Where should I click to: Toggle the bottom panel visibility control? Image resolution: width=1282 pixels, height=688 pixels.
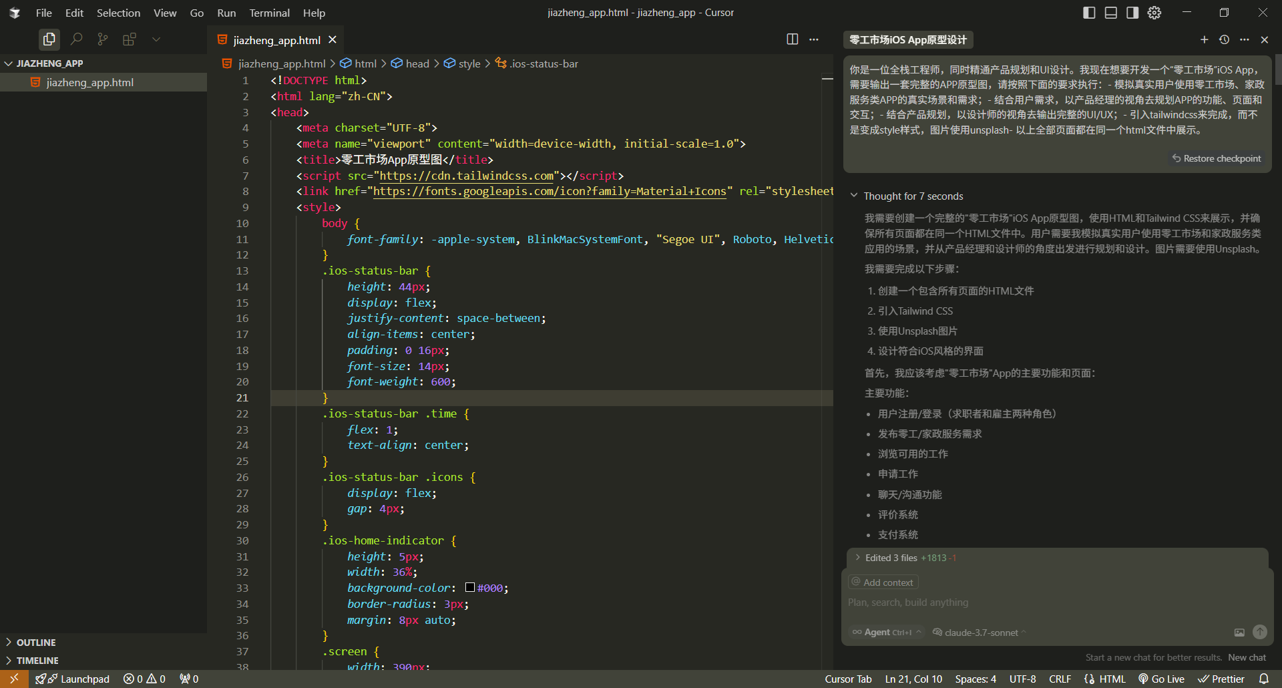pyautogui.click(x=1110, y=12)
